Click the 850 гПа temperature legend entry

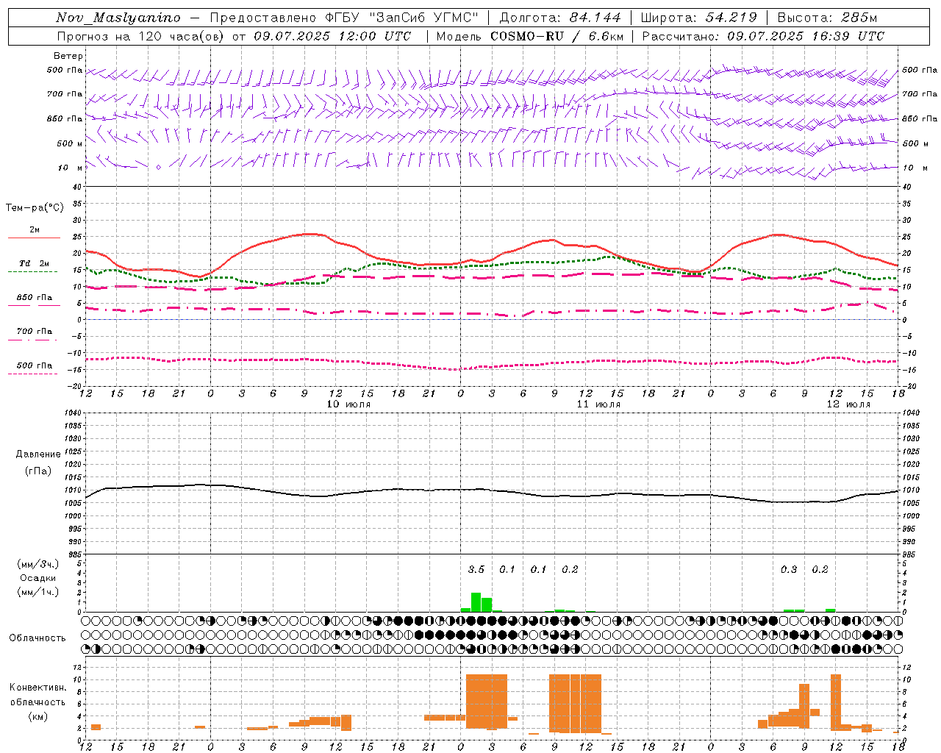(x=34, y=297)
